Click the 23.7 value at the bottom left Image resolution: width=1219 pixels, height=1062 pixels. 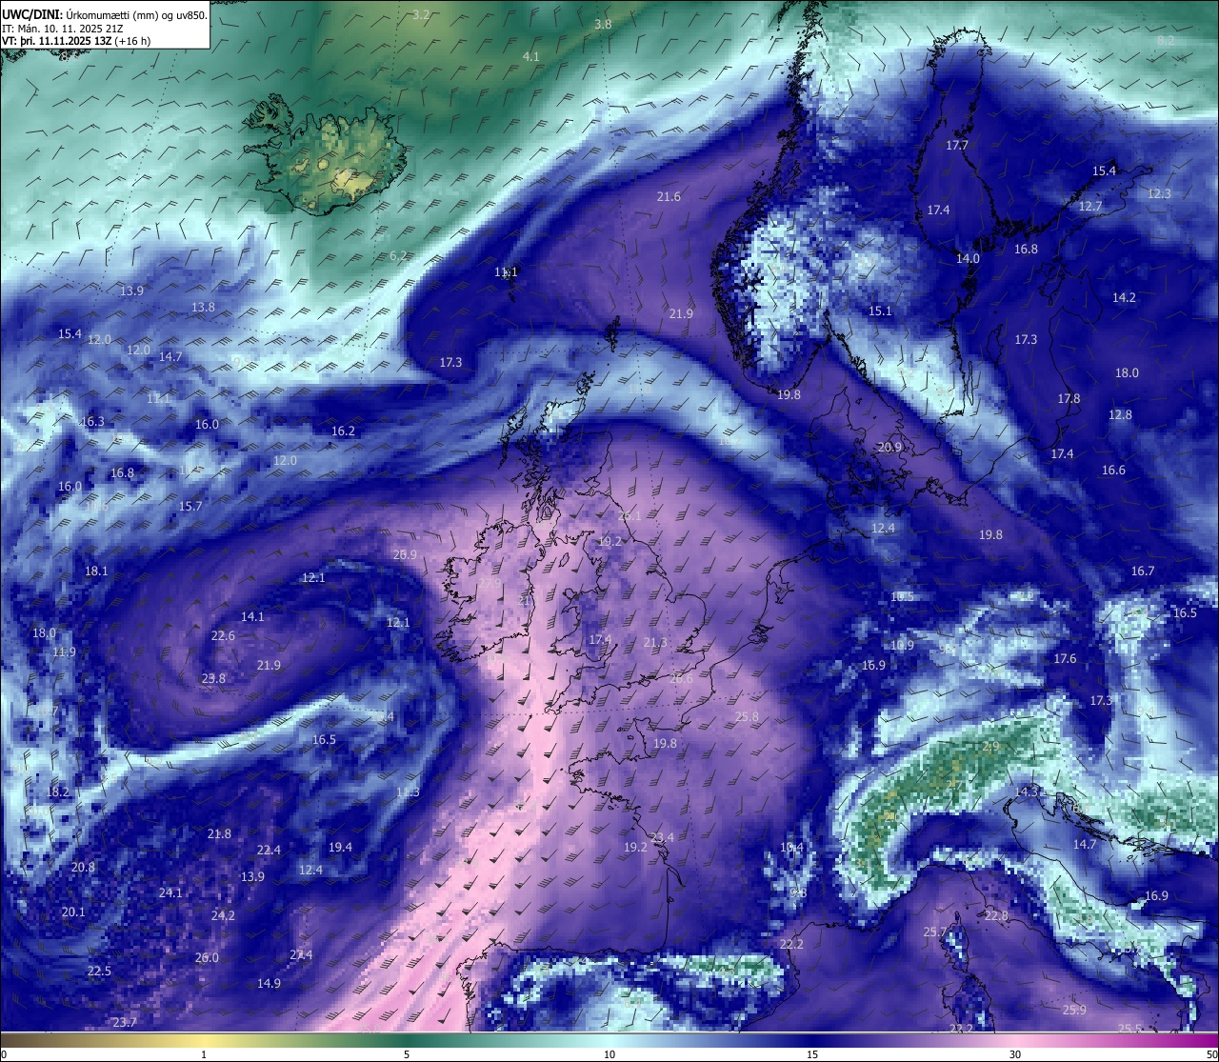coord(124,1022)
